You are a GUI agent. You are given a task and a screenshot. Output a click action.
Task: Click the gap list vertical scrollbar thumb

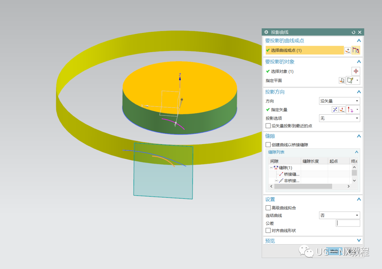click(354, 173)
